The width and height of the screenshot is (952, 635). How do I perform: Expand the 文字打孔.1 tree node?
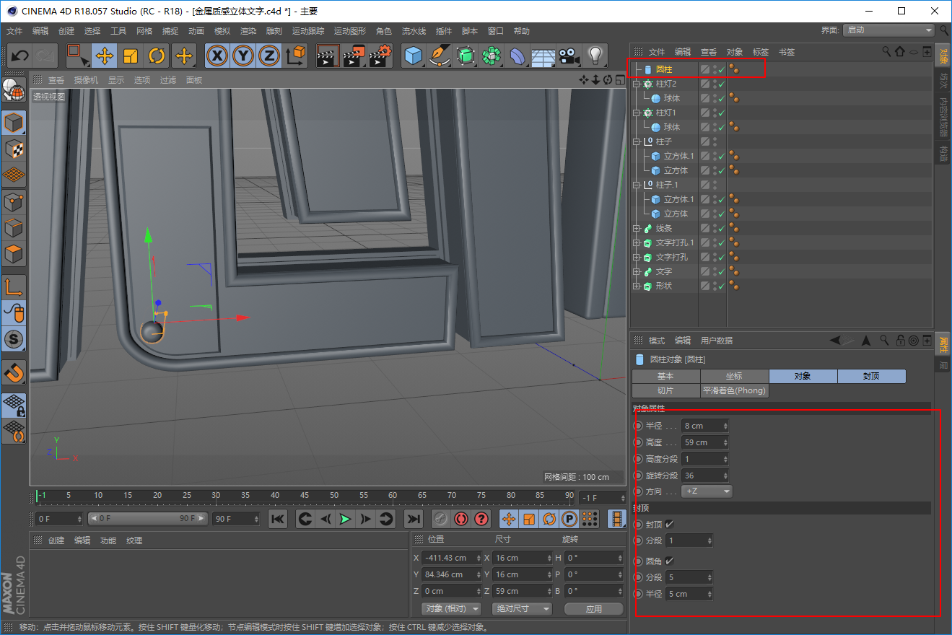point(637,242)
